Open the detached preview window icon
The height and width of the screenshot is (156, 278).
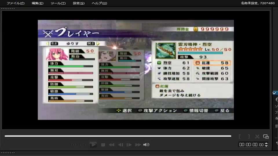pos(266,137)
